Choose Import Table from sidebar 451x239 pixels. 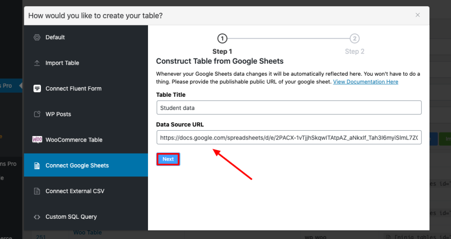point(62,63)
